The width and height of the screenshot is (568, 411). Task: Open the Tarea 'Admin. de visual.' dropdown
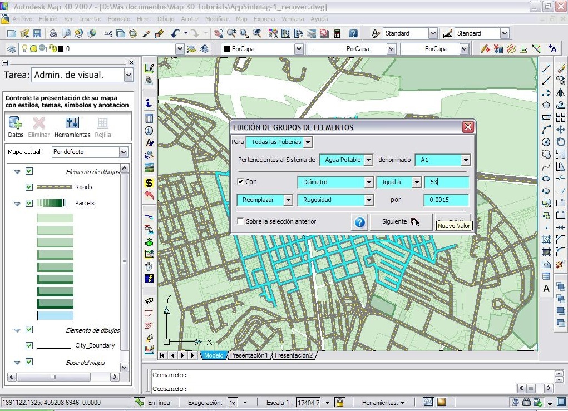click(129, 75)
